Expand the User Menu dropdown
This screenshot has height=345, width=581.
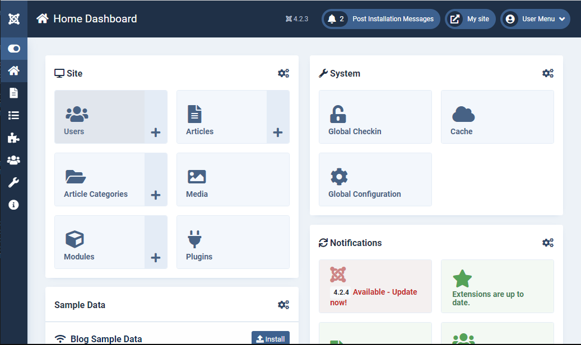click(535, 19)
